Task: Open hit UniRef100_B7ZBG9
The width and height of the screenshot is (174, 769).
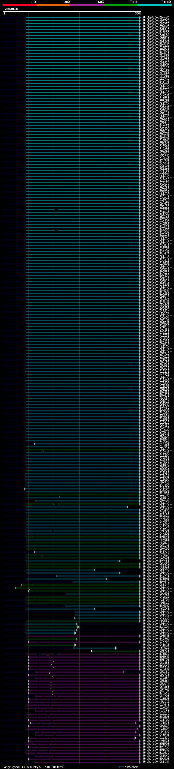Action: click(156, 654)
